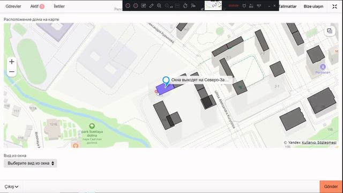Click the 'park Svetlaya dolina' map label

92,133
